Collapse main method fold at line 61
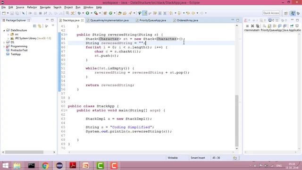302x170 pixels. pos(67,110)
